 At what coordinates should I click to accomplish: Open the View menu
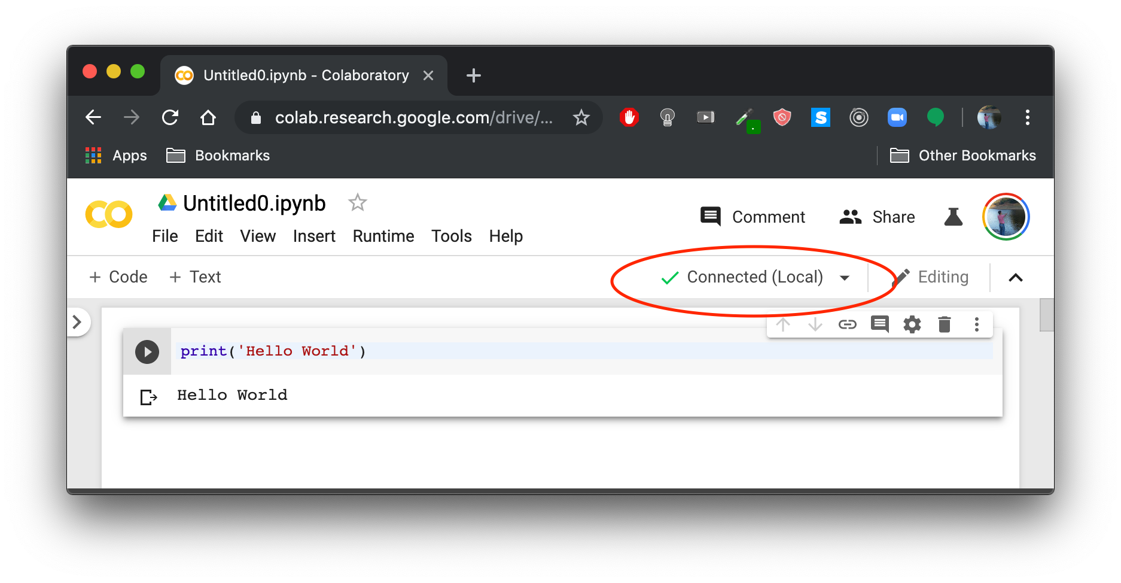pos(258,236)
